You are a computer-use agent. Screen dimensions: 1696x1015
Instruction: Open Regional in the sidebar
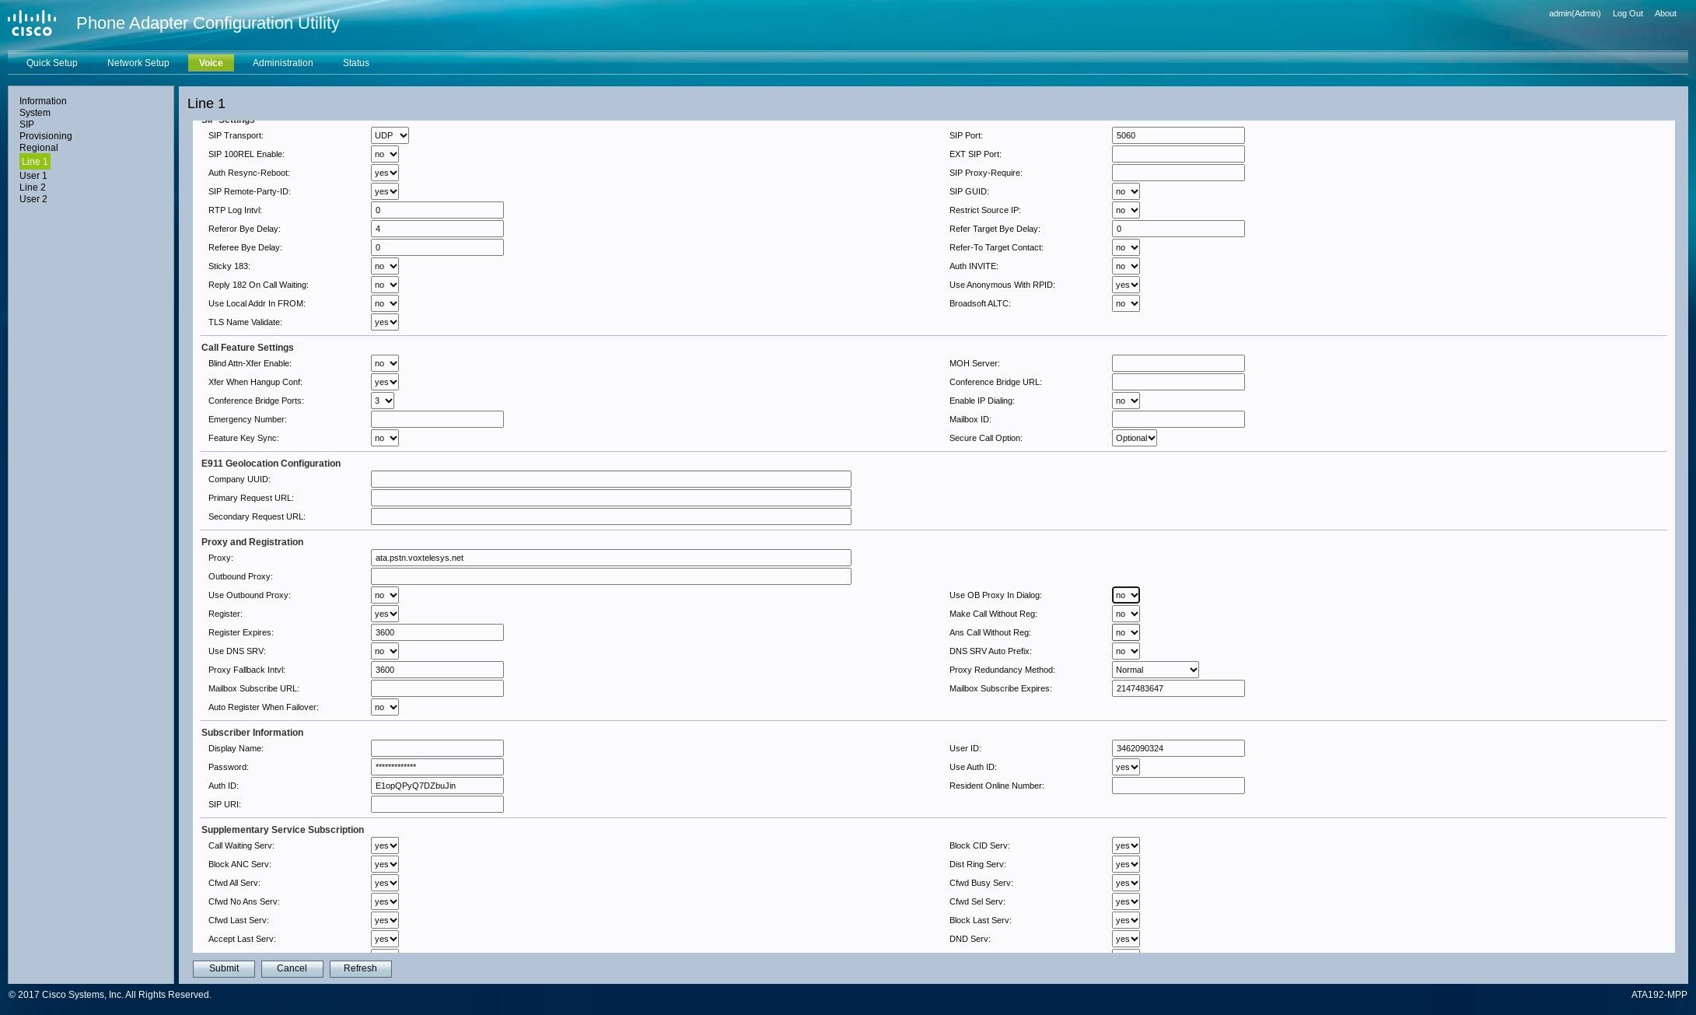39,148
